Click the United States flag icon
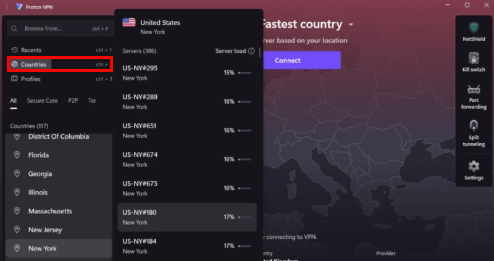Image resolution: width=494 pixels, height=261 pixels. [129, 23]
